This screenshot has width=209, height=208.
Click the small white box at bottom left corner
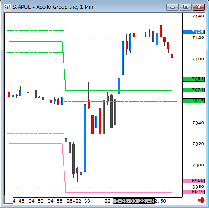[8, 199]
